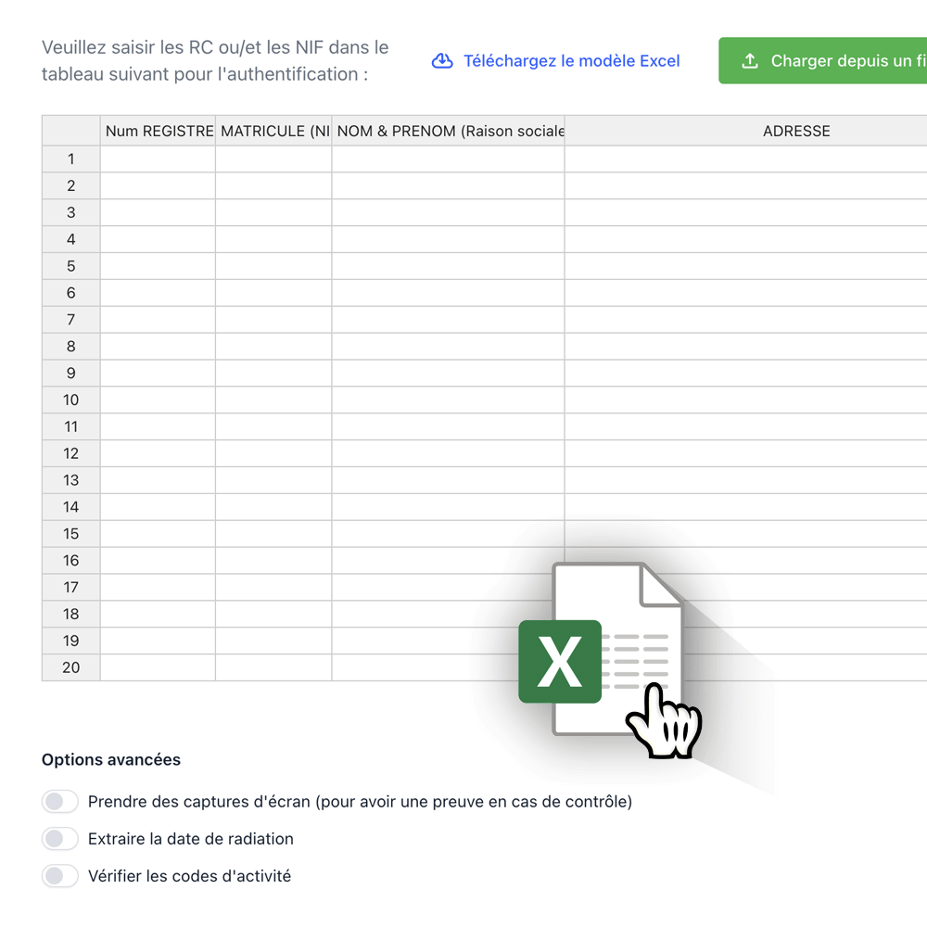Select the Num REGISTRE column header

tap(158, 131)
